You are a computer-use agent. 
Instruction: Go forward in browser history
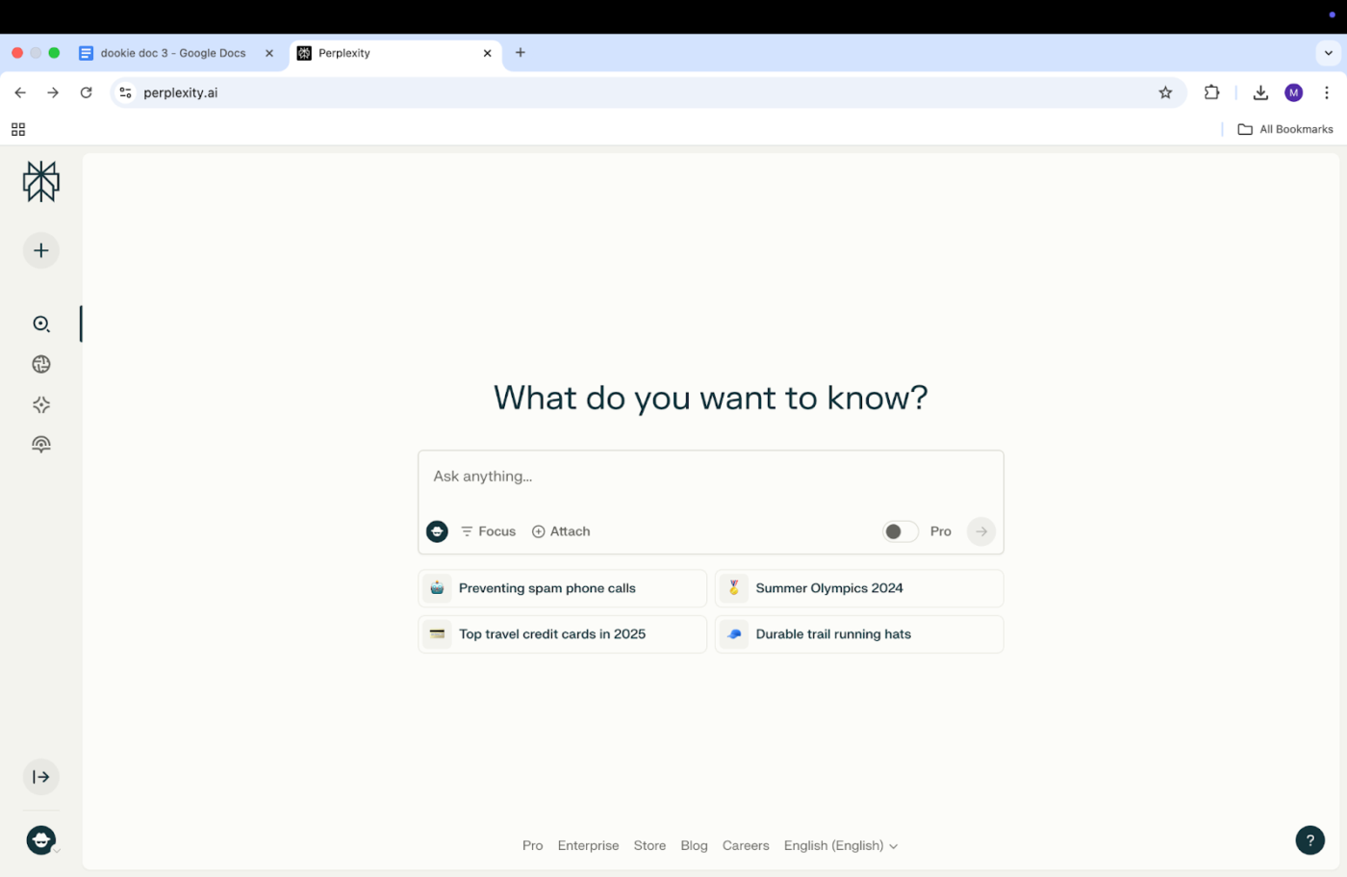pyautogui.click(x=53, y=92)
